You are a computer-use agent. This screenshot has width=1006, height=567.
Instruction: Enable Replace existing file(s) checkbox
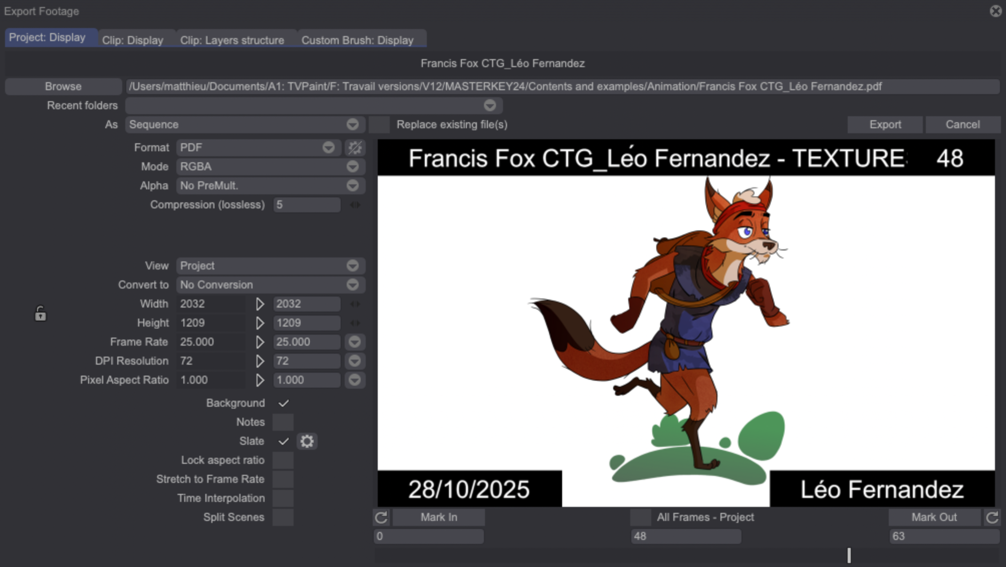[379, 125]
